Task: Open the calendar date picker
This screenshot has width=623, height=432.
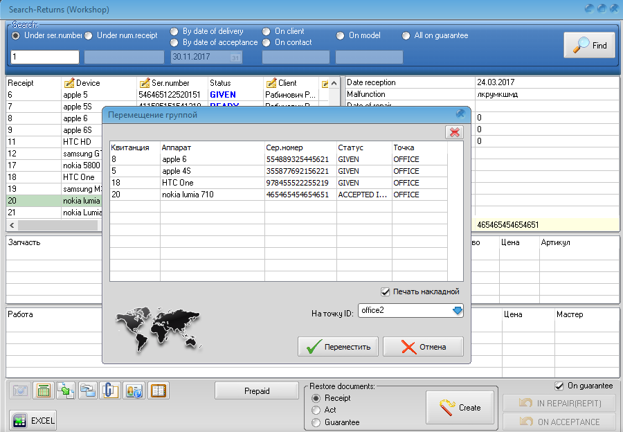Action: click(x=235, y=57)
